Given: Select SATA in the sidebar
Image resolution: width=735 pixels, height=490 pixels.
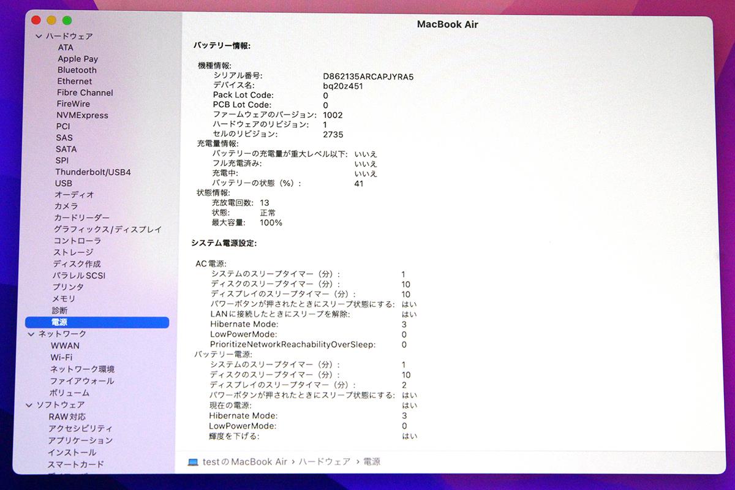Looking at the screenshot, I should coord(66,149).
